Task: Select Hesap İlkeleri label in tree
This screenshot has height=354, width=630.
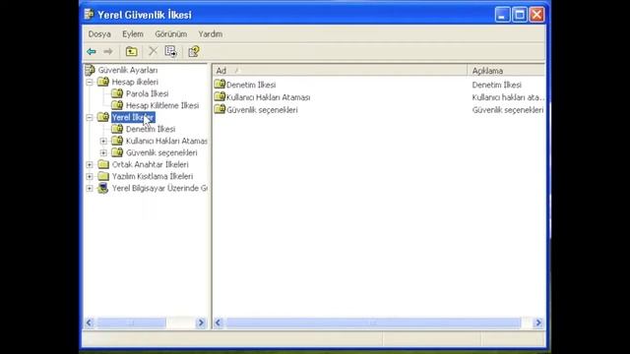Action: click(x=135, y=82)
